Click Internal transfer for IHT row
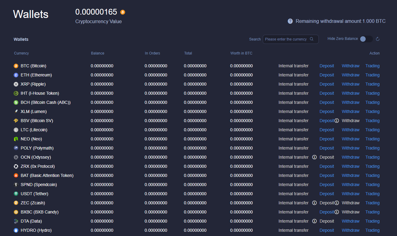 pyautogui.click(x=293, y=93)
